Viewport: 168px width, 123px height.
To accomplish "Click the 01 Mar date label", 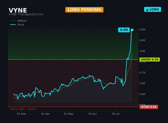I will (22, 114).
